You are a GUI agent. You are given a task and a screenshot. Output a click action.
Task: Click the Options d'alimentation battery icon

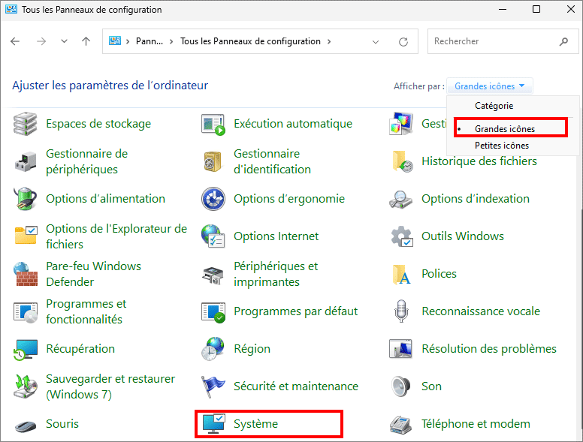pyautogui.click(x=26, y=199)
